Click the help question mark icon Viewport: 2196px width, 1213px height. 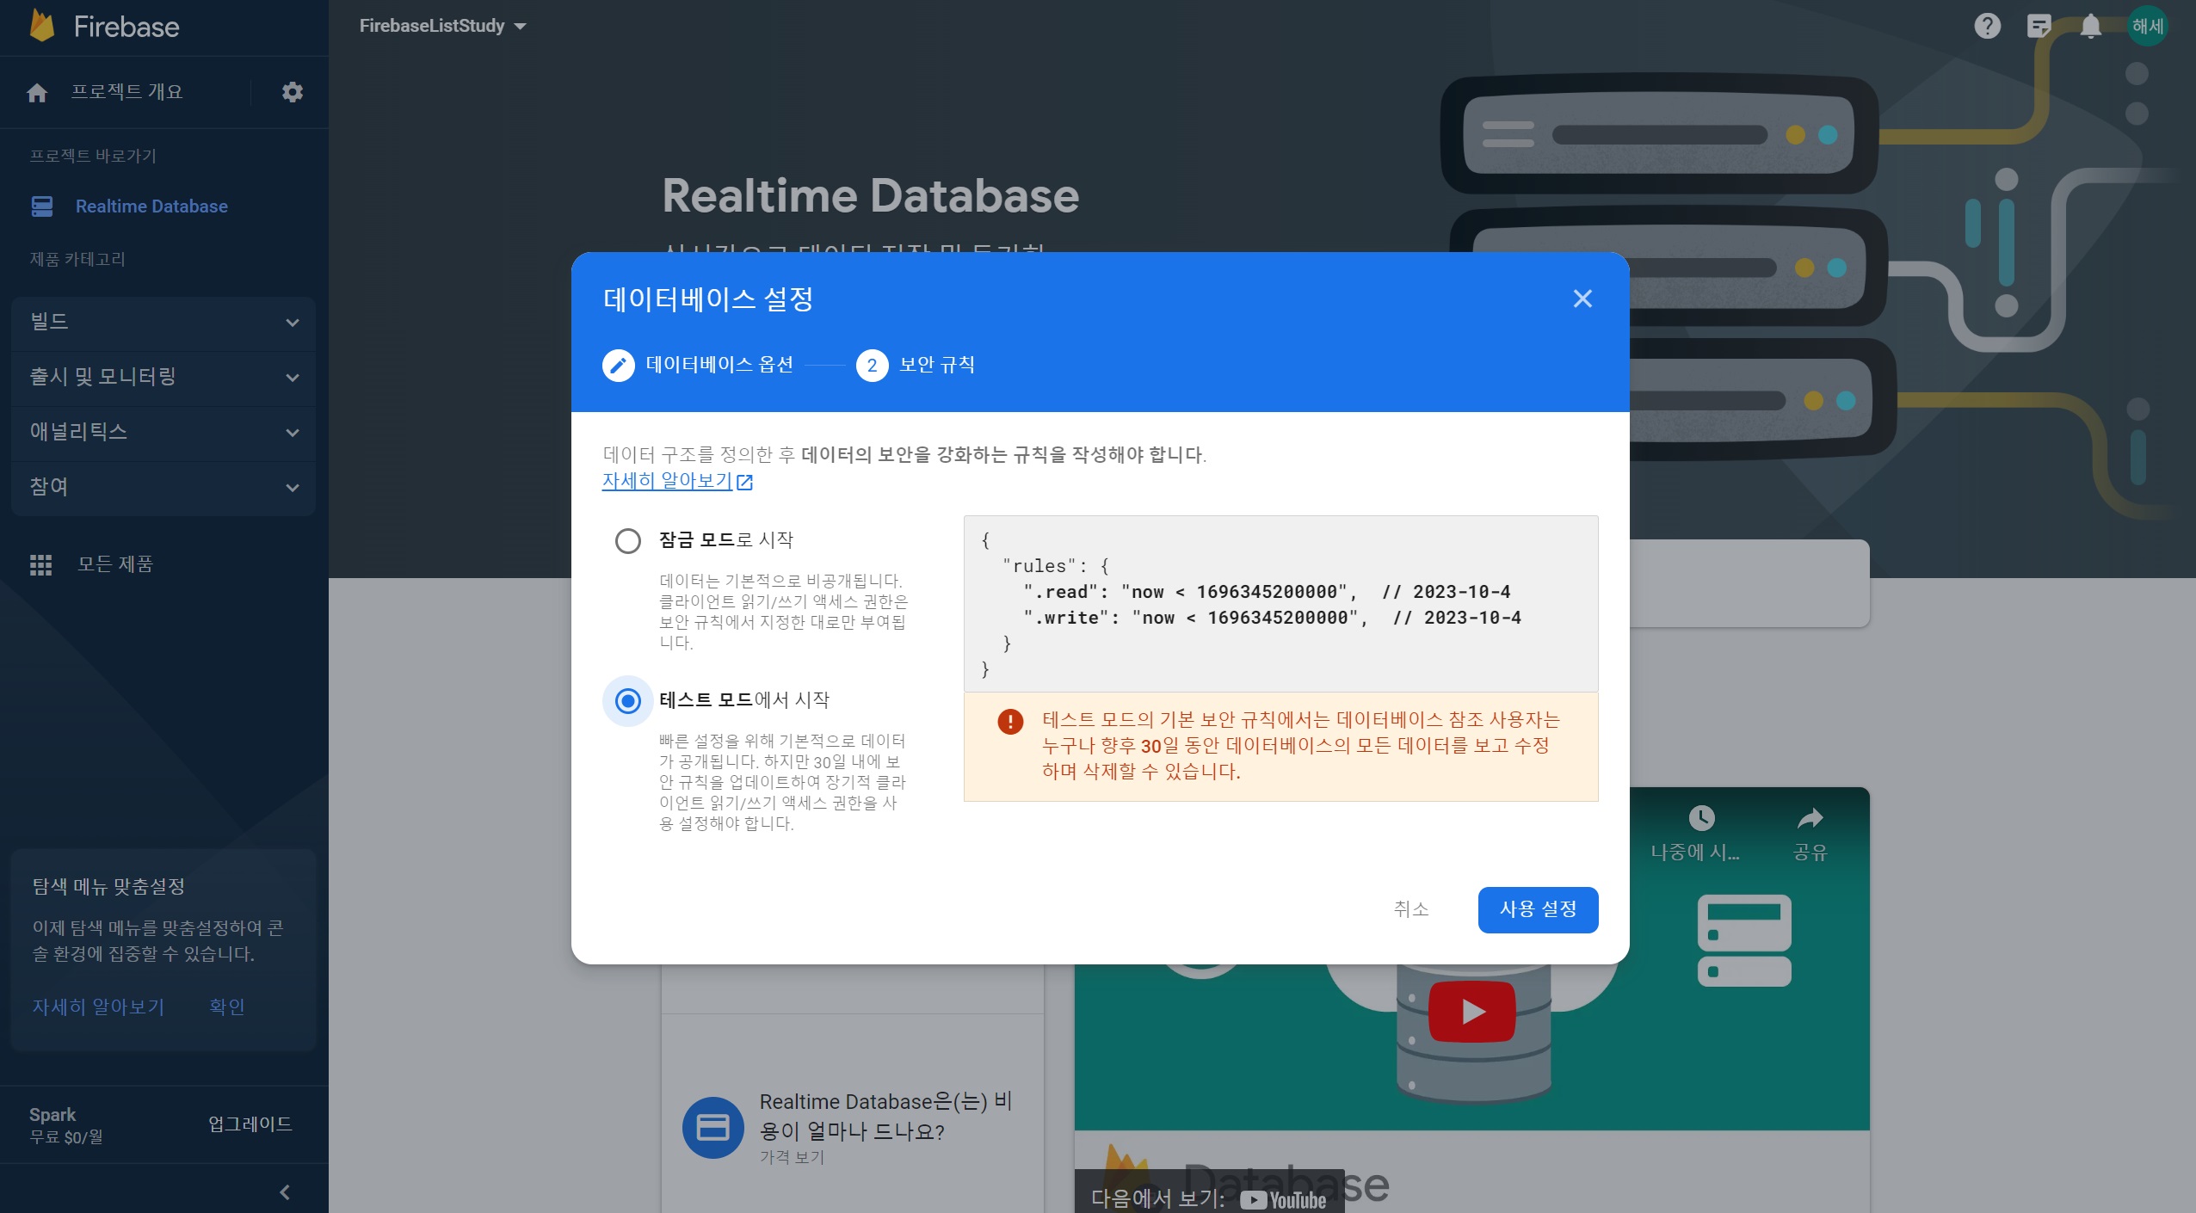(x=1987, y=26)
